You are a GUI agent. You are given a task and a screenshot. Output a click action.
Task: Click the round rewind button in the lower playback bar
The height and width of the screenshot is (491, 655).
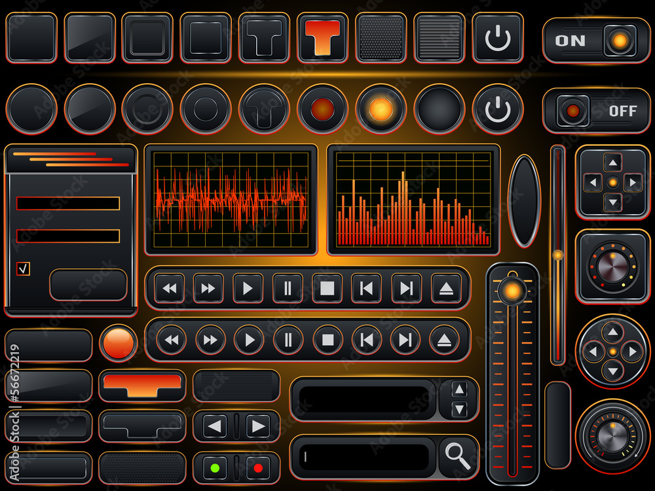tap(171, 340)
